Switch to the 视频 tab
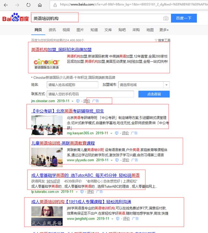Viewport: 208px width, 233px height. (x=66, y=30)
